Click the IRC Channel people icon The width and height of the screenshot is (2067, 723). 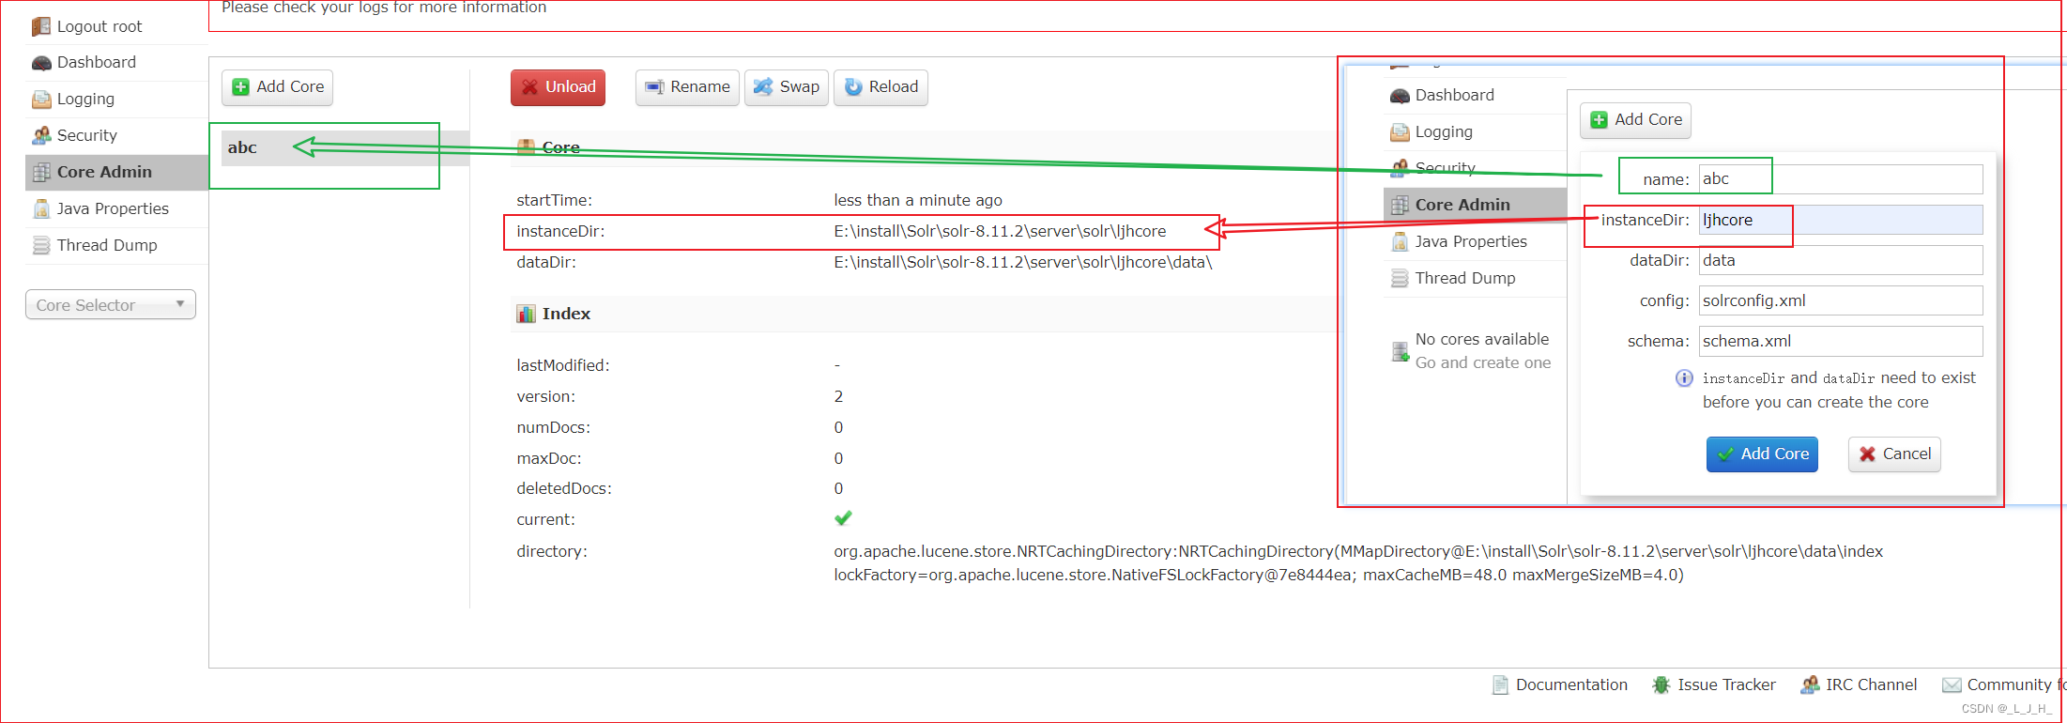click(x=1810, y=685)
